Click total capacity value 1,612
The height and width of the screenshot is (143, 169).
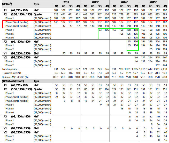149,69
